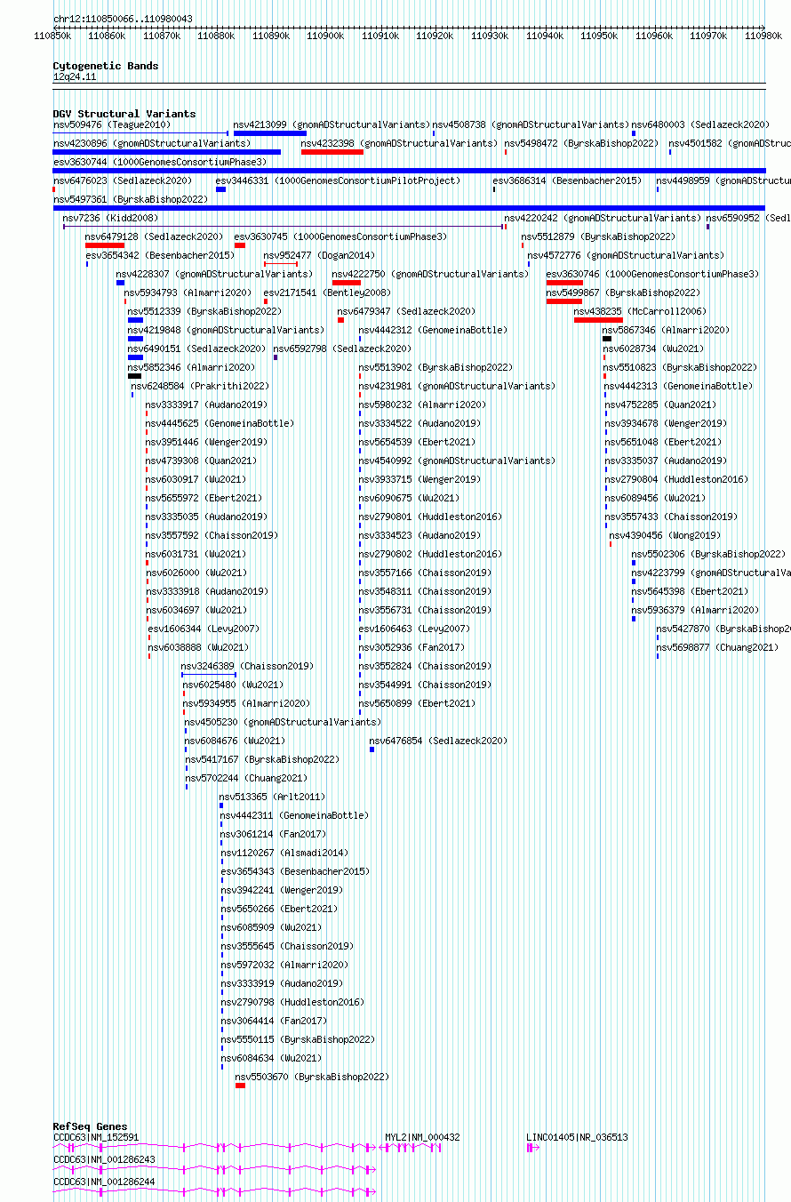
Task: Select variant nsv7236 (Kidd2008)
Action: [110, 218]
